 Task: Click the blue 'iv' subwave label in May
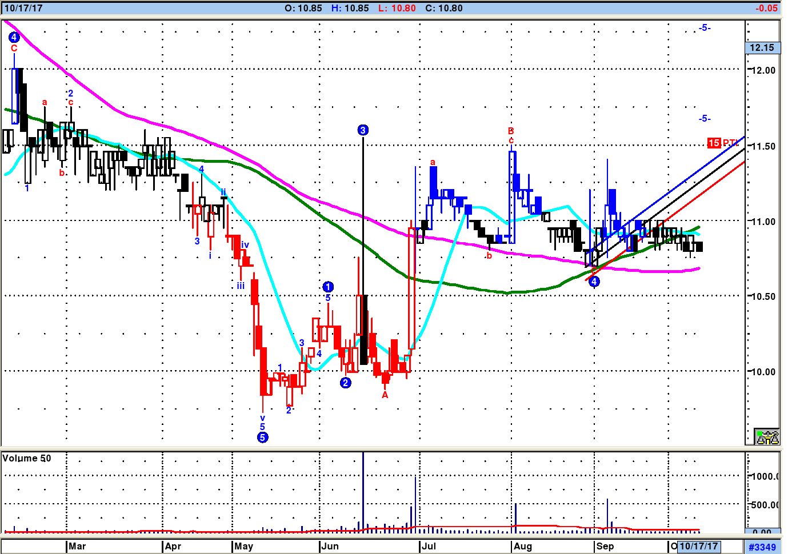pos(245,245)
